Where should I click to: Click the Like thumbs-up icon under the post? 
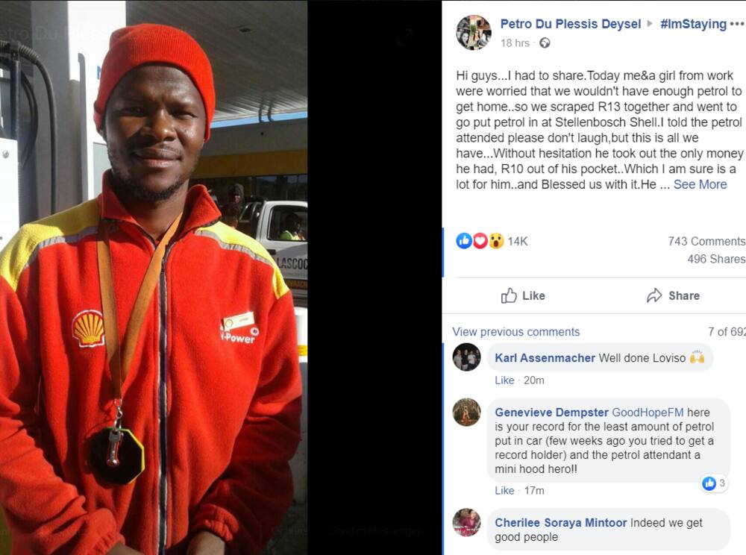[x=509, y=295]
